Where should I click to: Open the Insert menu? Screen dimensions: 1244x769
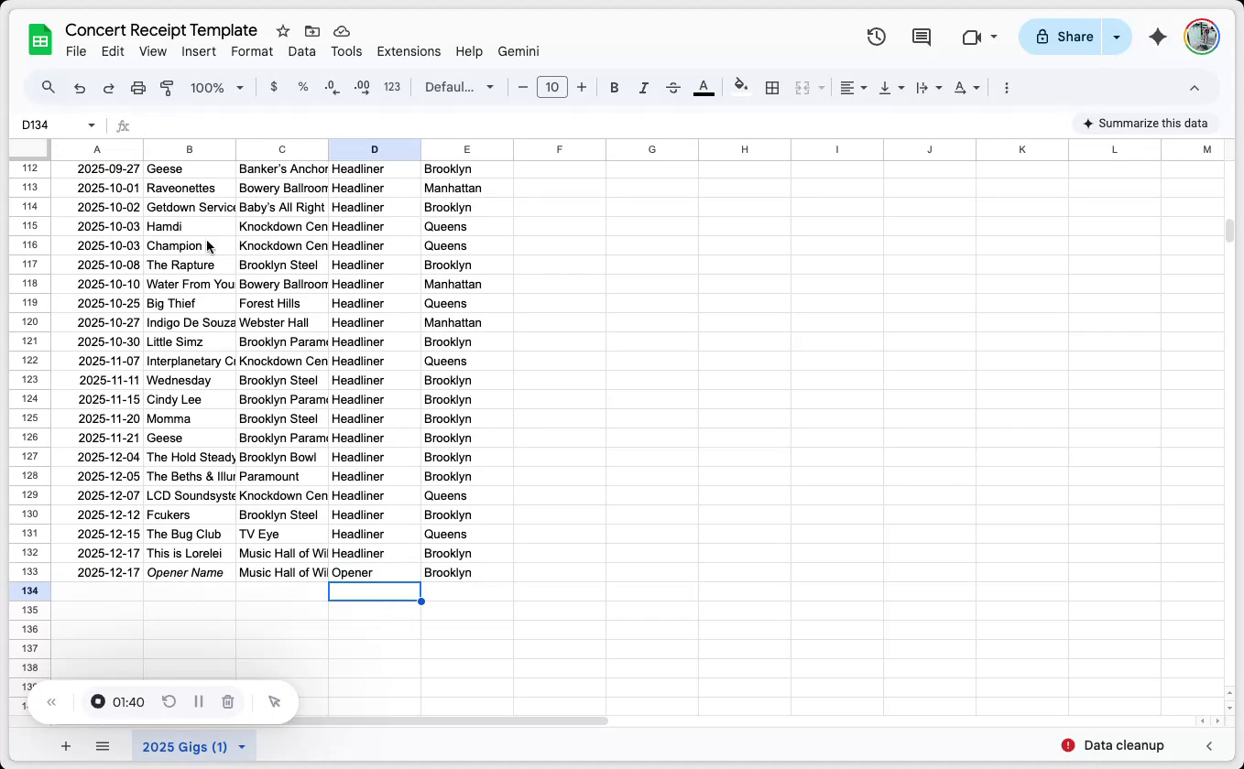click(199, 51)
